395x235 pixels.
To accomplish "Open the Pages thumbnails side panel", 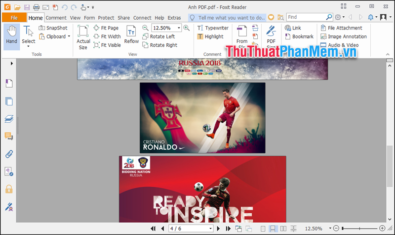I will (x=9, y=101).
